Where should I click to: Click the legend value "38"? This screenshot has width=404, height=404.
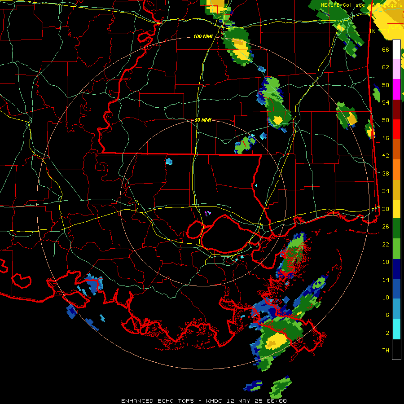[x=386, y=173]
